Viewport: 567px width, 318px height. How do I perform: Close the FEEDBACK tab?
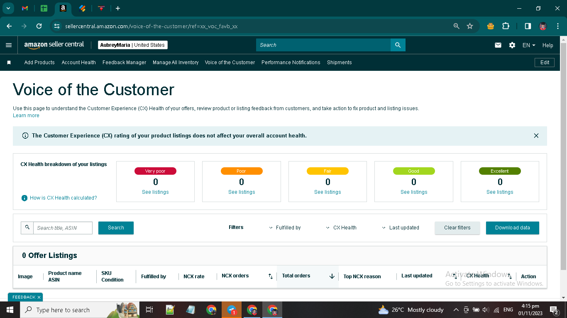39,297
